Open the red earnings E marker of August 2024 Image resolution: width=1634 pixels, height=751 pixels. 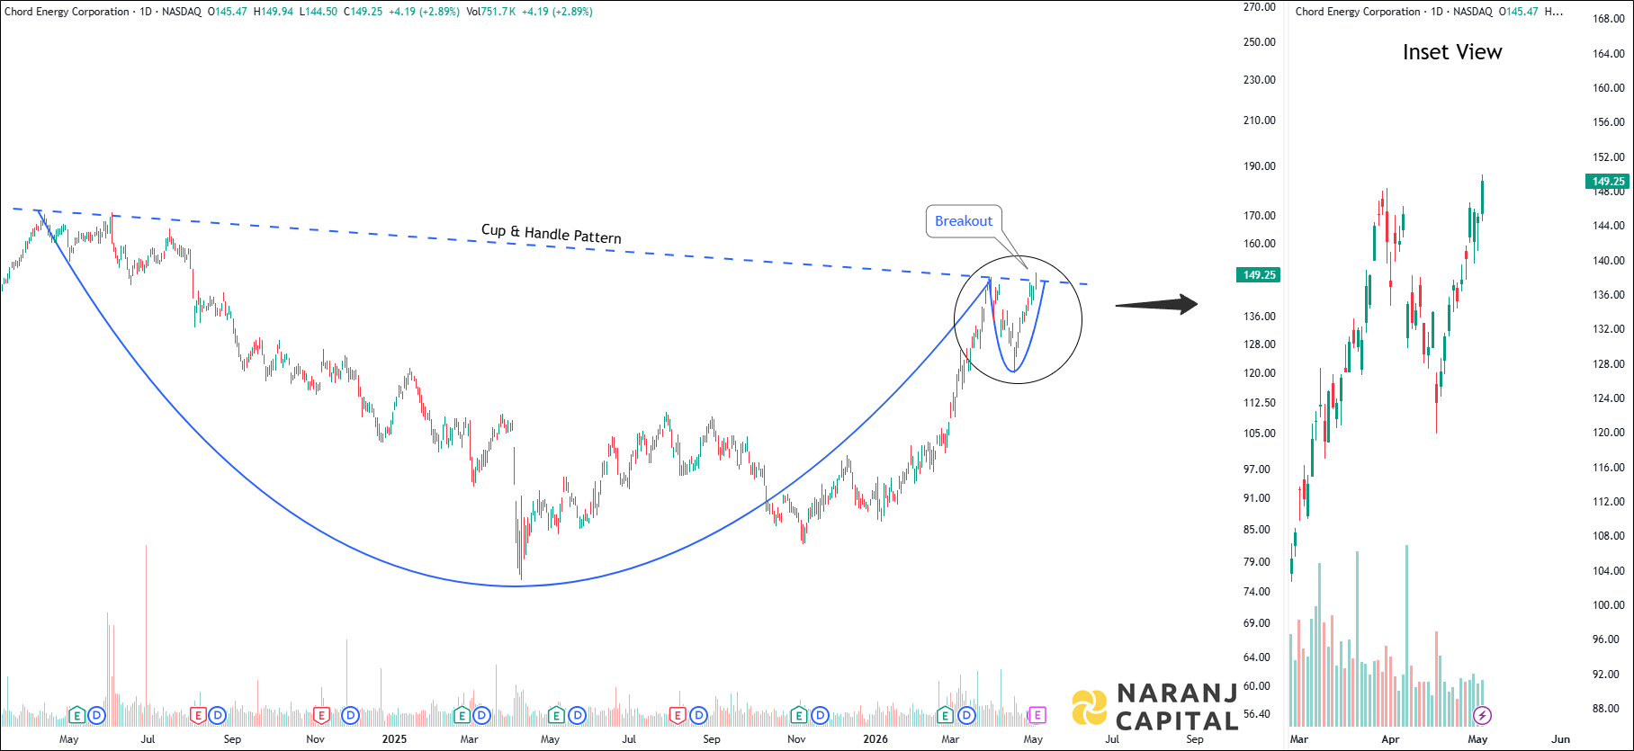pyautogui.click(x=198, y=716)
